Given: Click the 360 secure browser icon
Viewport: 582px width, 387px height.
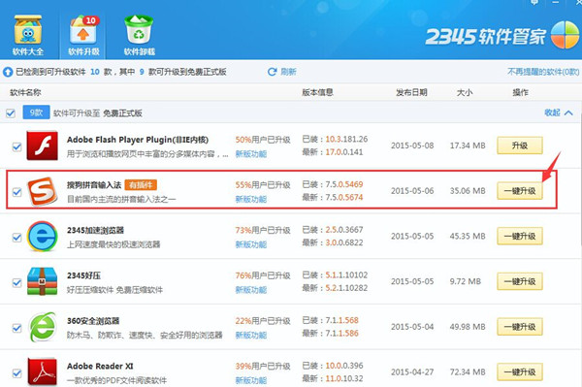Looking at the screenshot, I should [x=43, y=327].
